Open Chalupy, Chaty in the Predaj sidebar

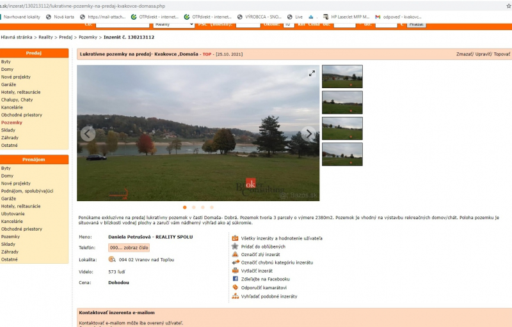point(17,100)
